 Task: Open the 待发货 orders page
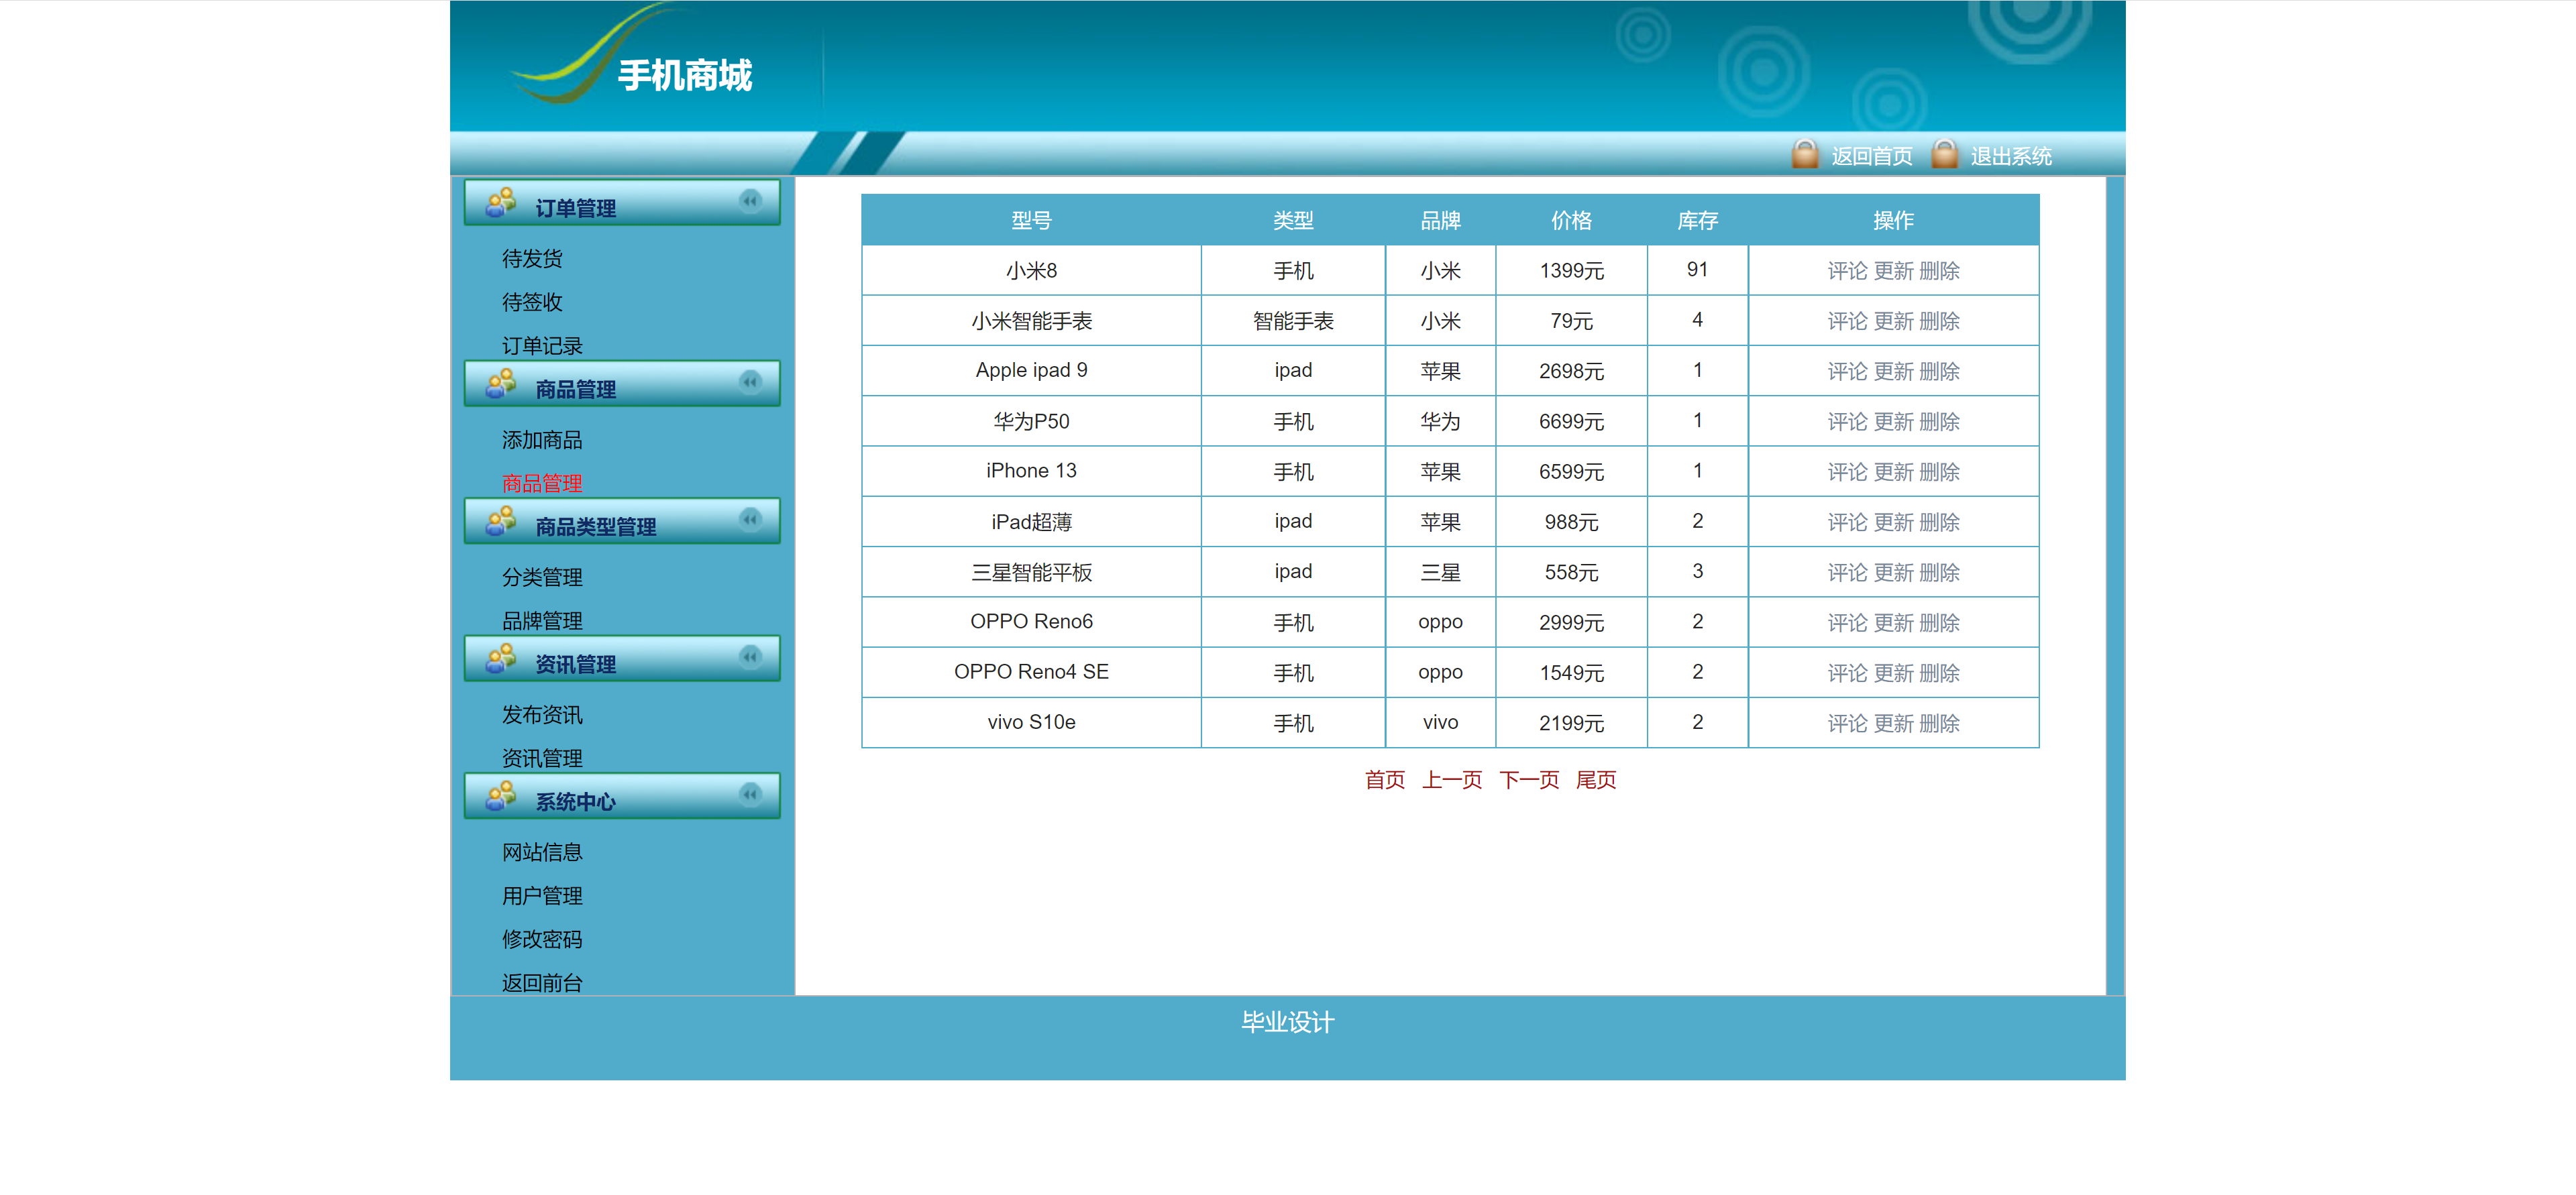tap(532, 259)
